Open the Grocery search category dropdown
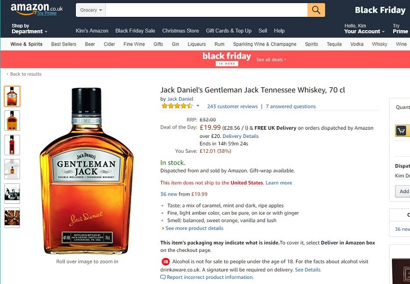The image size is (410, 284). 91,10
